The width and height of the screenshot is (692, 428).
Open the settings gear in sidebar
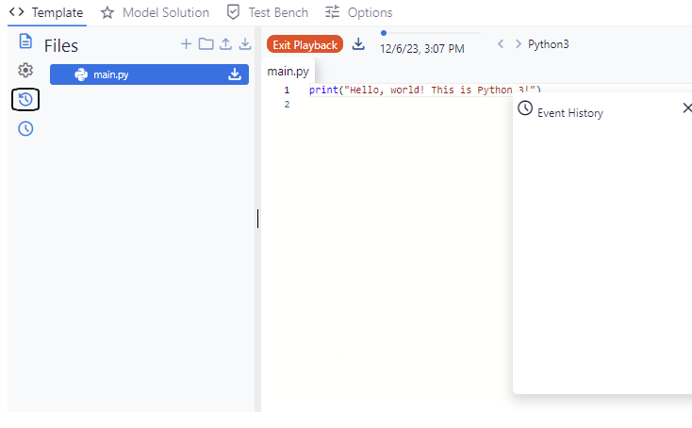point(25,71)
